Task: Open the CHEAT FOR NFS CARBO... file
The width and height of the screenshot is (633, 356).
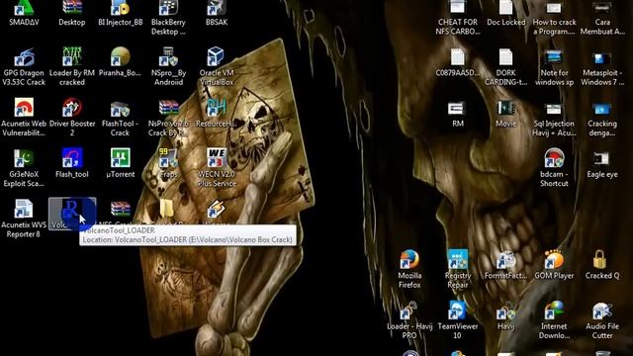Action: click(x=457, y=8)
